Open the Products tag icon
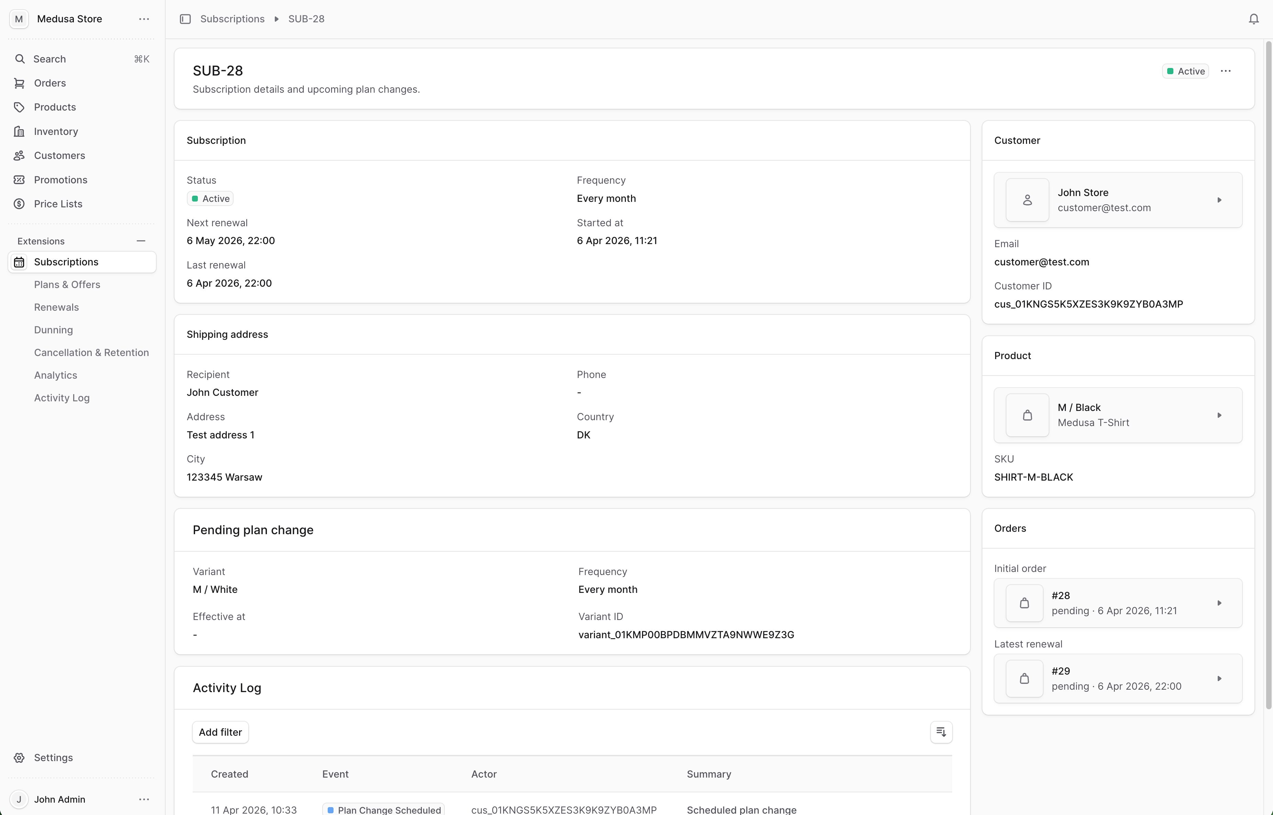 point(20,107)
